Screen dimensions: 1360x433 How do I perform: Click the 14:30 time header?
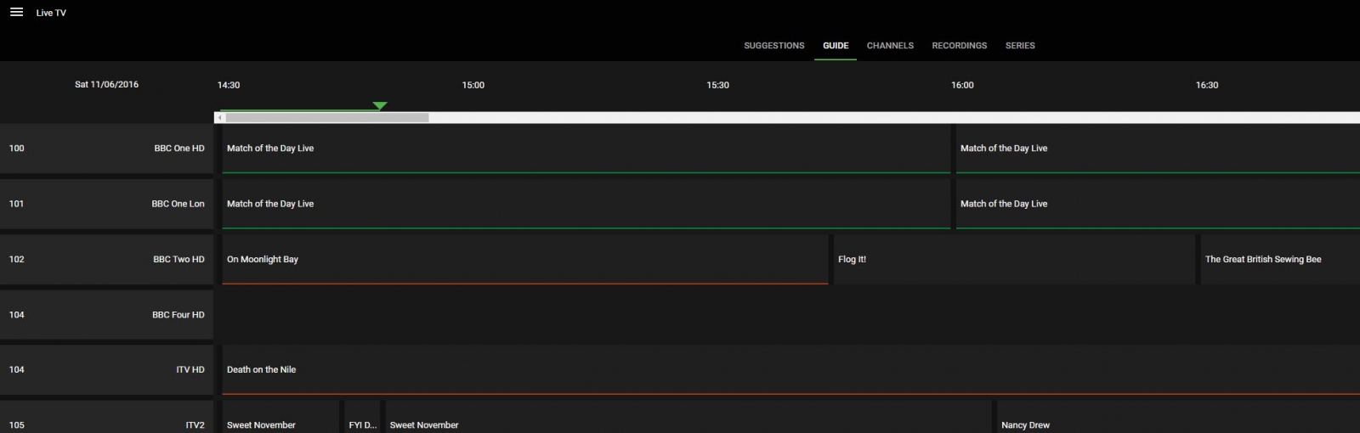tap(229, 86)
